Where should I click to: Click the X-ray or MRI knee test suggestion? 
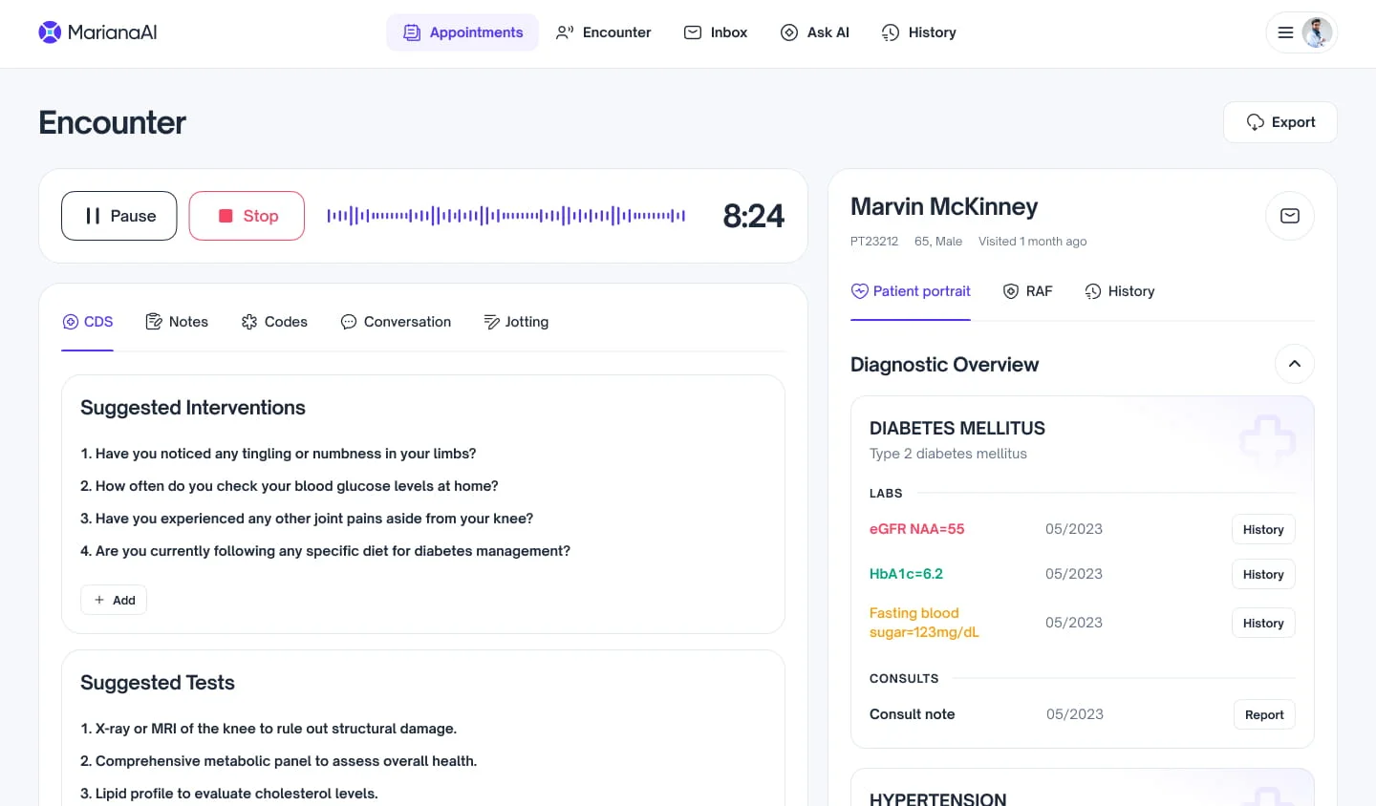click(x=269, y=729)
